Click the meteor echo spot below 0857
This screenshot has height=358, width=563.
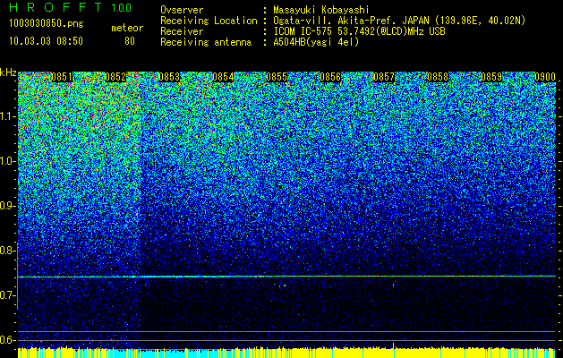(x=394, y=285)
